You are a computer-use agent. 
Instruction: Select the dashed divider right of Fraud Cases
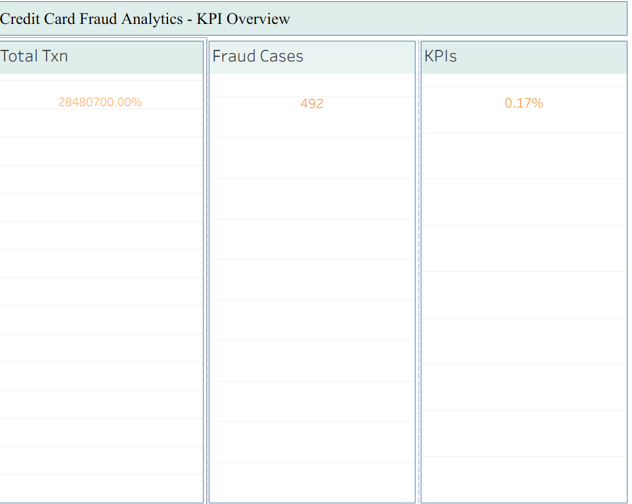[x=419, y=259]
